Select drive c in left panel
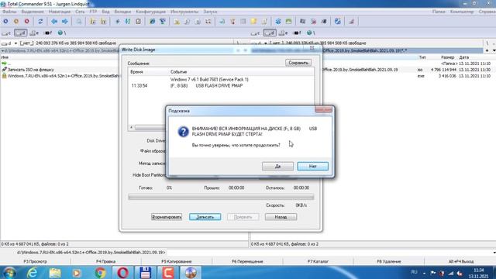The width and height of the screenshot is (496, 279). pos(7,33)
